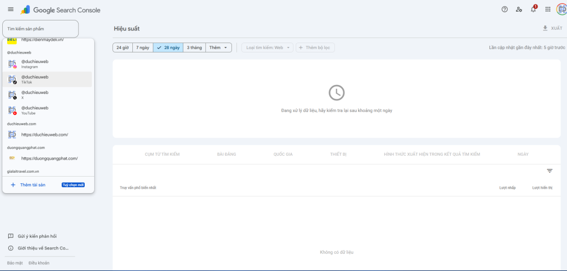Open users and permissions icon
Viewport: 567px width, 271px height.
[x=519, y=9]
